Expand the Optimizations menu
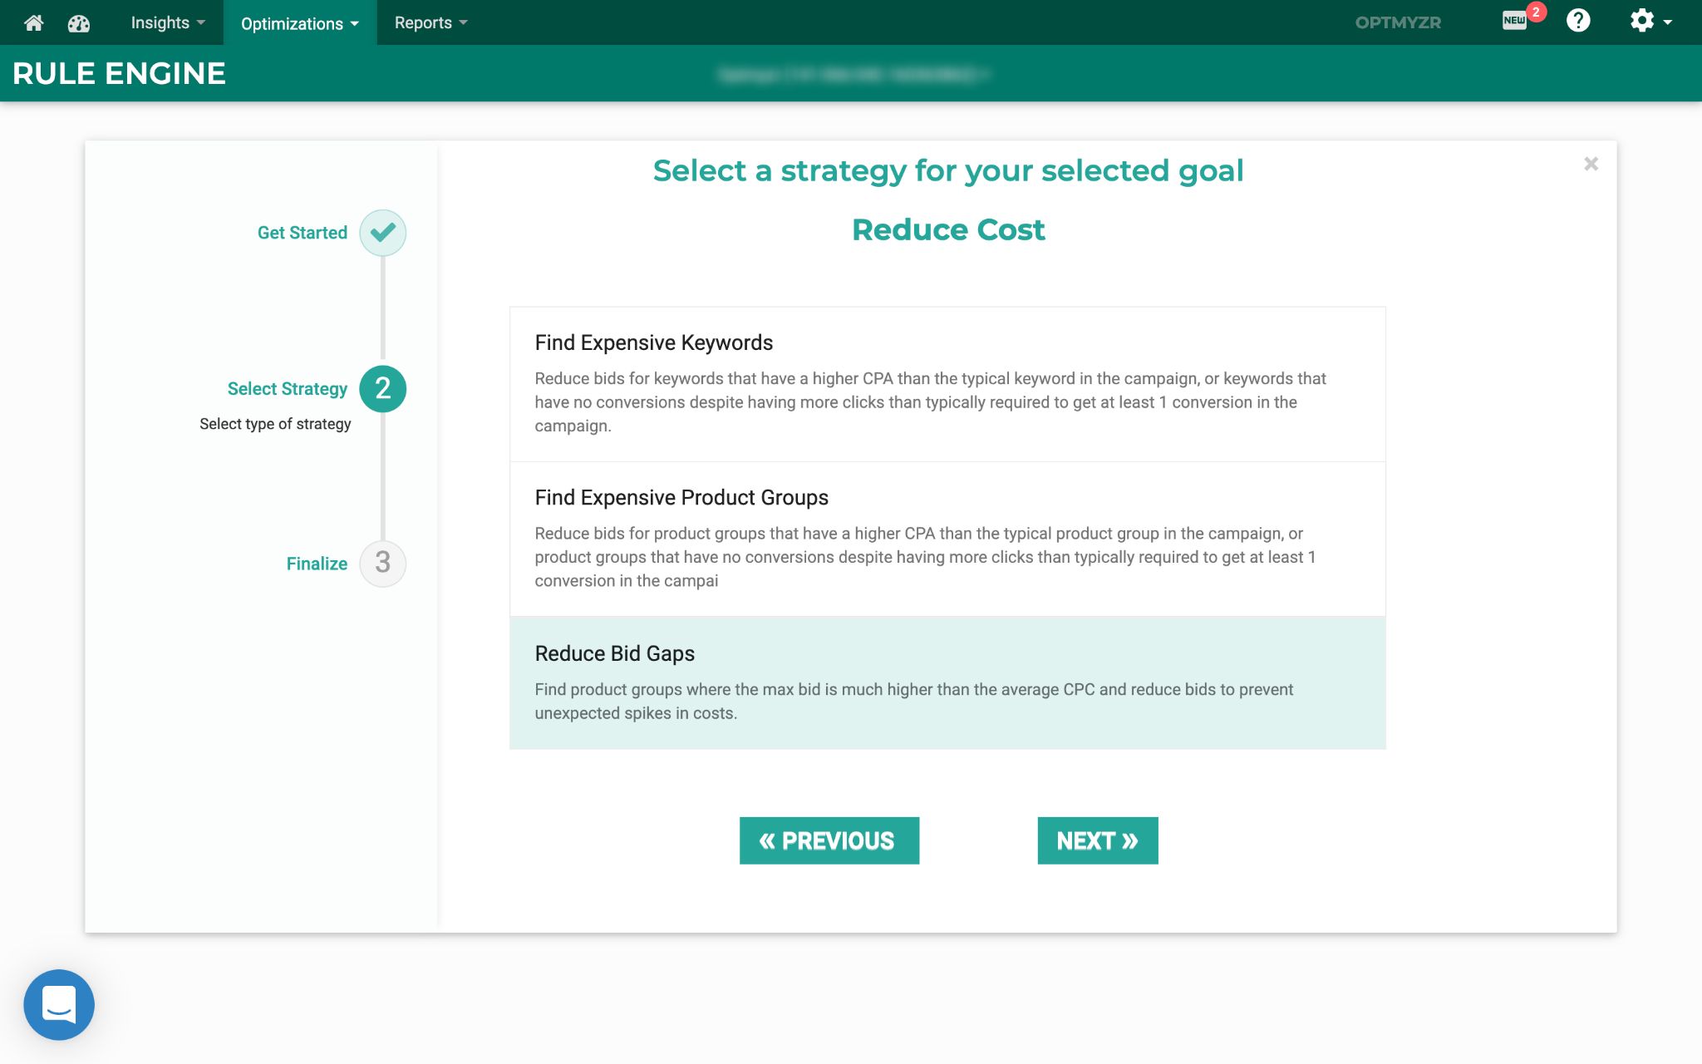 (x=300, y=22)
